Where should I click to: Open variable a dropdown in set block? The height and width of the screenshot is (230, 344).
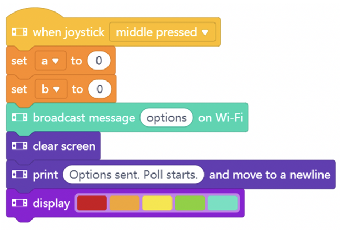click(x=50, y=61)
